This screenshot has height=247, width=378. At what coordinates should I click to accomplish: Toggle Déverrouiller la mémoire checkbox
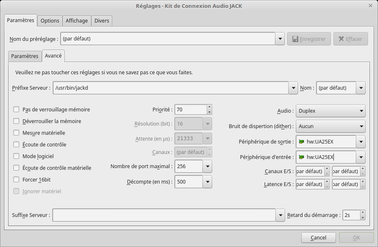click(x=16, y=121)
